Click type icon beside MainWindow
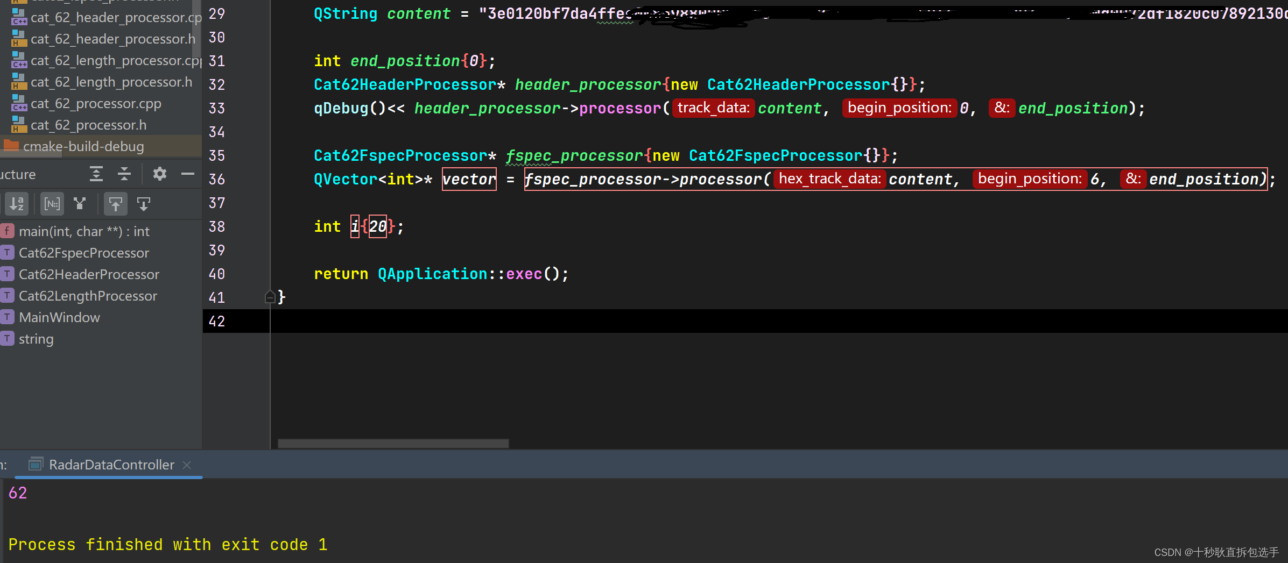1288x563 pixels. (x=7, y=317)
